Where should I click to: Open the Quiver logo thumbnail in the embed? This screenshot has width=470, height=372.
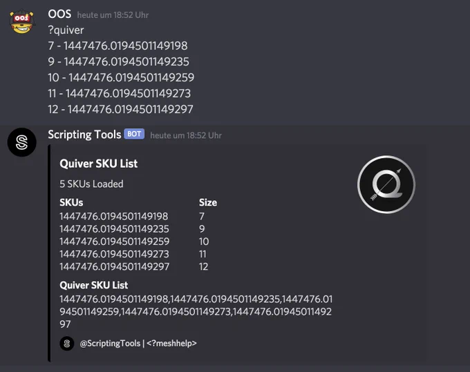pos(386,184)
